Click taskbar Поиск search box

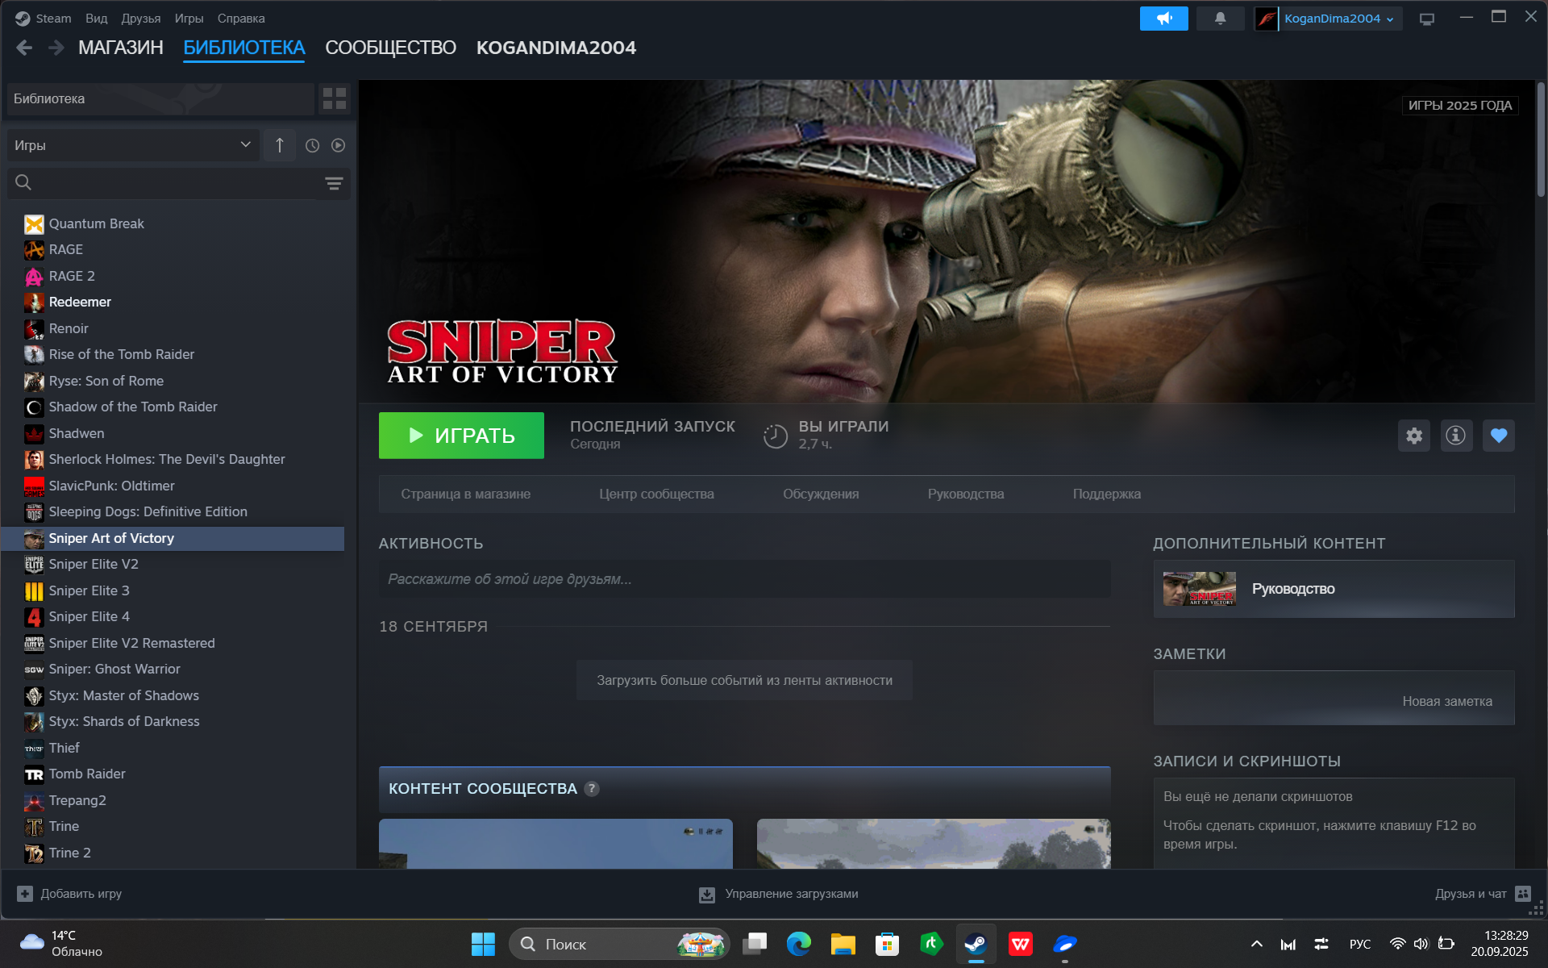(619, 944)
